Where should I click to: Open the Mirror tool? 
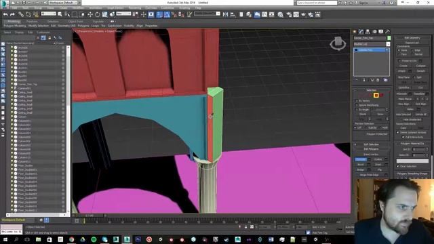coord(226,14)
